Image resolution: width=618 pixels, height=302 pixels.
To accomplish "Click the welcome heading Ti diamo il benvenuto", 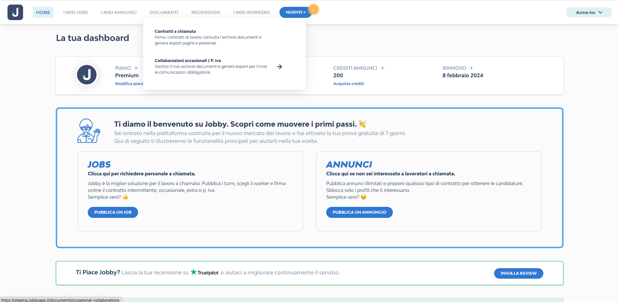I will pos(236,124).
